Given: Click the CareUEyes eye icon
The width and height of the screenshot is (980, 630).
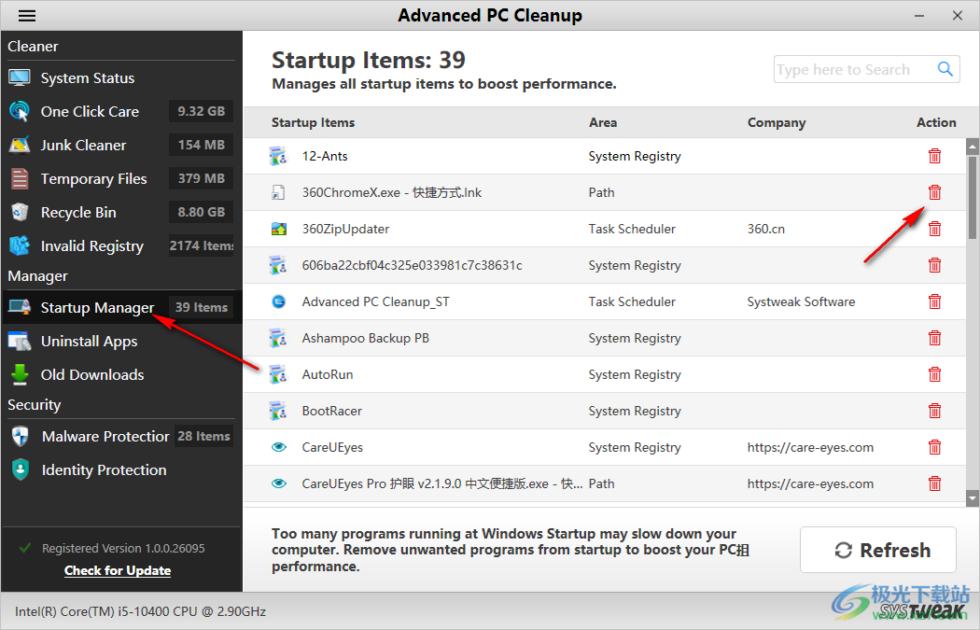Looking at the screenshot, I should [x=279, y=447].
